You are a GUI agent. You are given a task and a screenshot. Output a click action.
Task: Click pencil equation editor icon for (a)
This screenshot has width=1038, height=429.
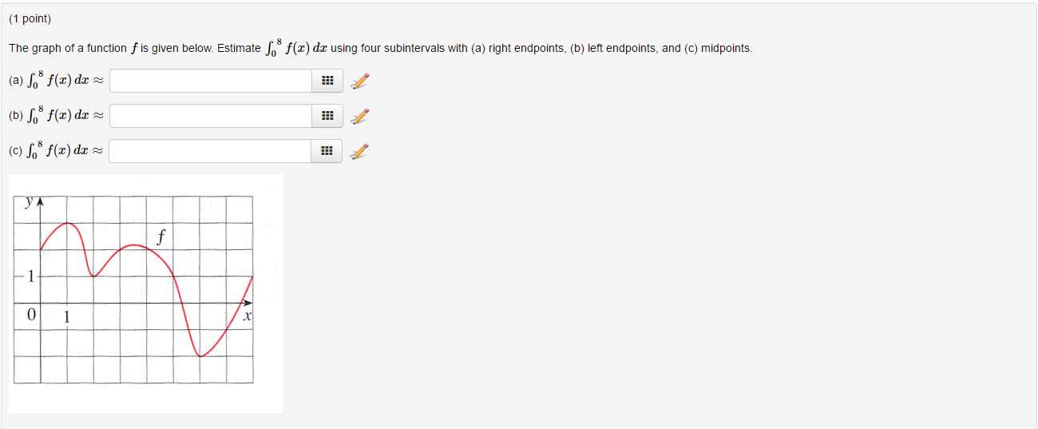click(360, 81)
